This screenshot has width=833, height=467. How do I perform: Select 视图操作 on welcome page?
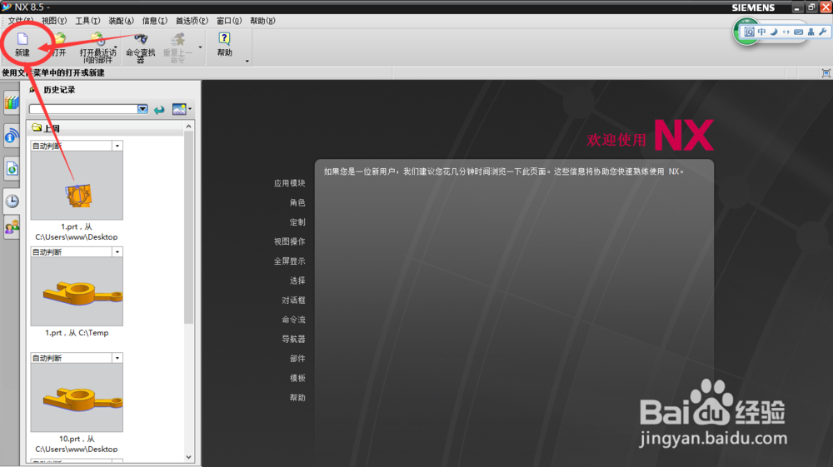[290, 241]
